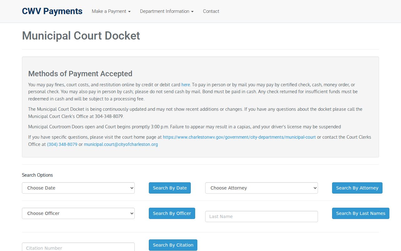The height and width of the screenshot is (251, 401).
Task: Follow the 'here' online payment link
Action: click(x=185, y=85)
